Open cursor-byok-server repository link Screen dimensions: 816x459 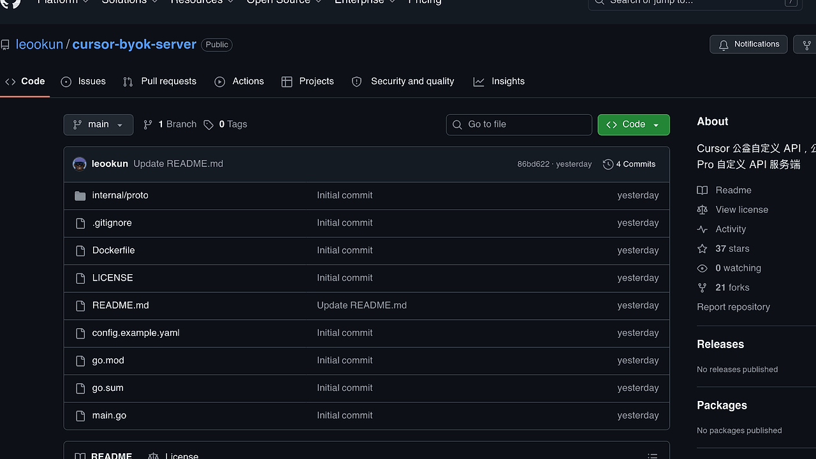click(135, 44)
